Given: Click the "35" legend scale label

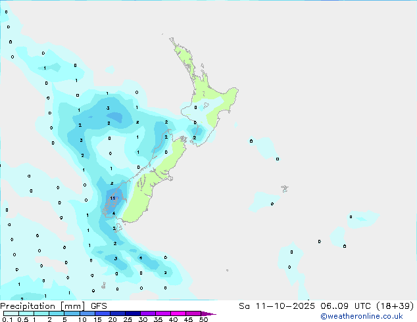Looking at the screenshot, I should coord(158,319).
